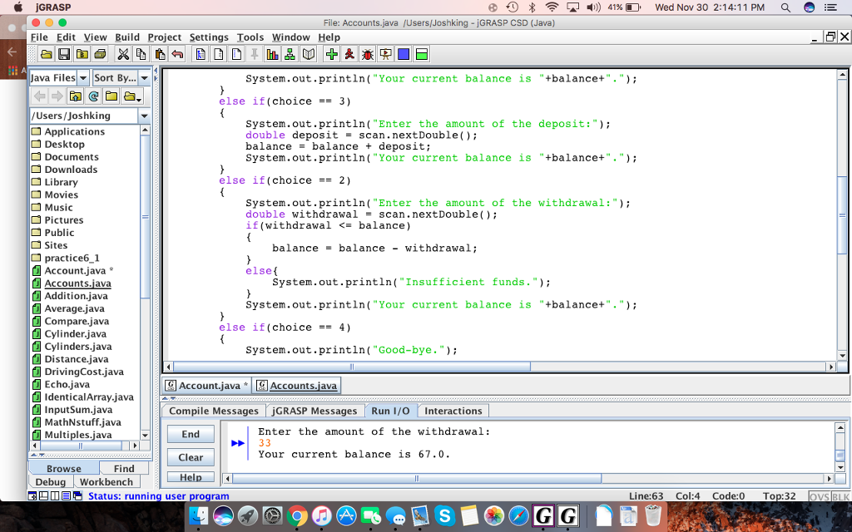Run program with the red running-man icon
This screenshot has height=532, width=852.
tap(349, 55)
